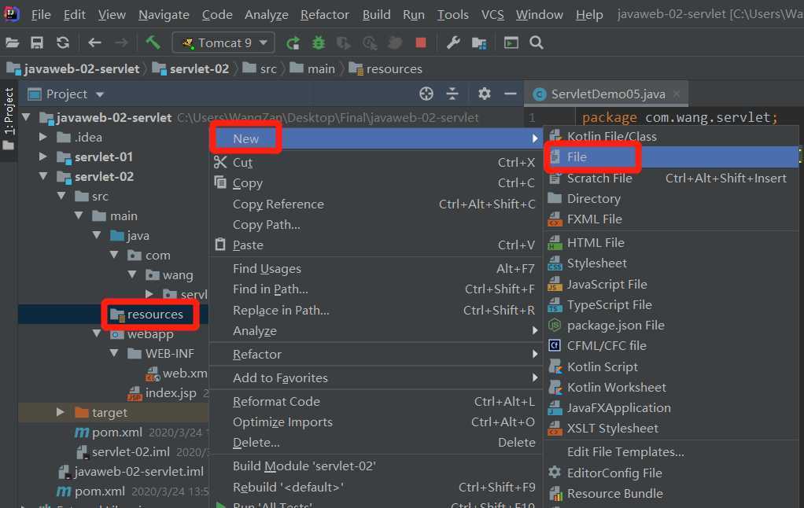The width and height of the screenshot is (804, 508).
Task: Click the IntelliJ IDEA logo icon
Action: click(x=11, y=14)
